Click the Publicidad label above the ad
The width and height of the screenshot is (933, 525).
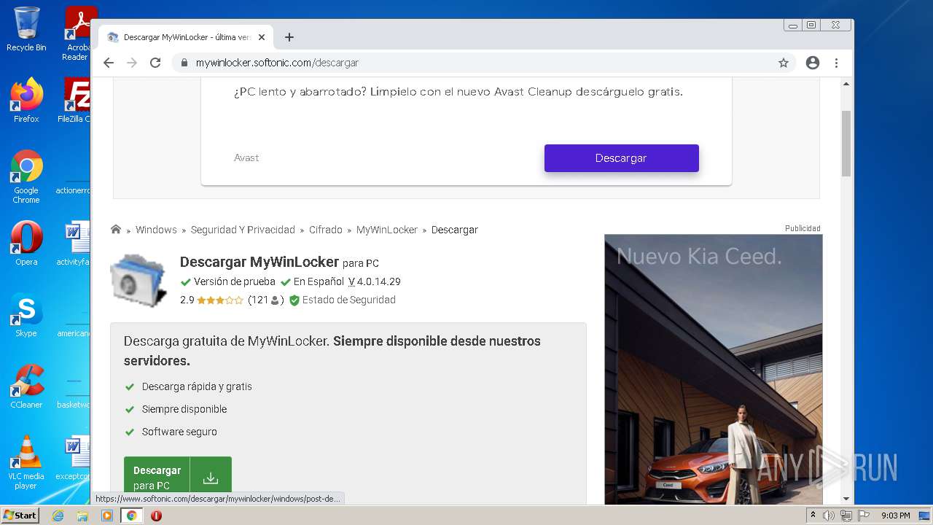(x=803, y=228)
